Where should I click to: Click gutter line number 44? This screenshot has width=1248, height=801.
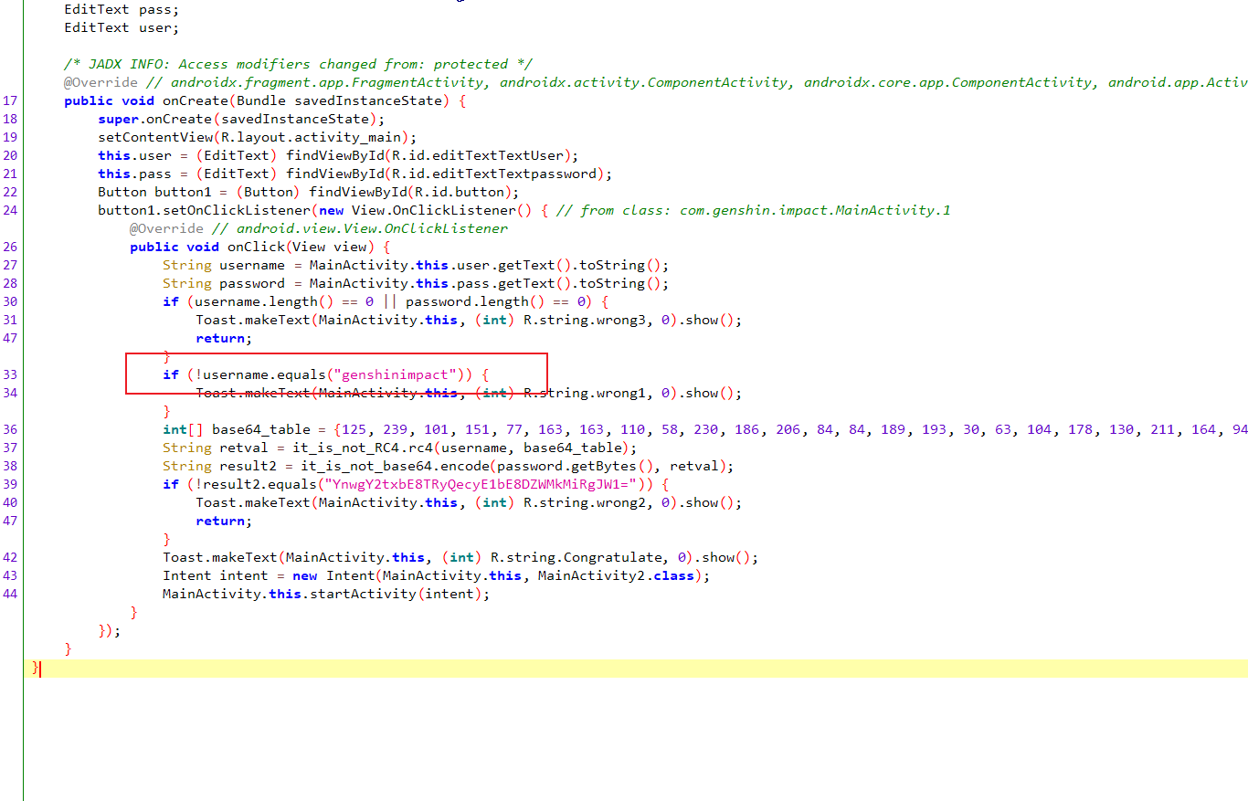[x=10, y=594]
